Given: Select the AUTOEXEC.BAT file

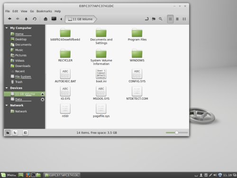Looking at the screenshot, I should point(65,76).
